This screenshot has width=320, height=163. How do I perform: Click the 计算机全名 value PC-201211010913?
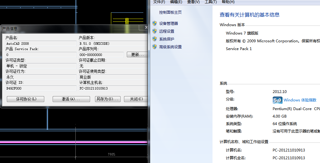(x=289, y=158)
